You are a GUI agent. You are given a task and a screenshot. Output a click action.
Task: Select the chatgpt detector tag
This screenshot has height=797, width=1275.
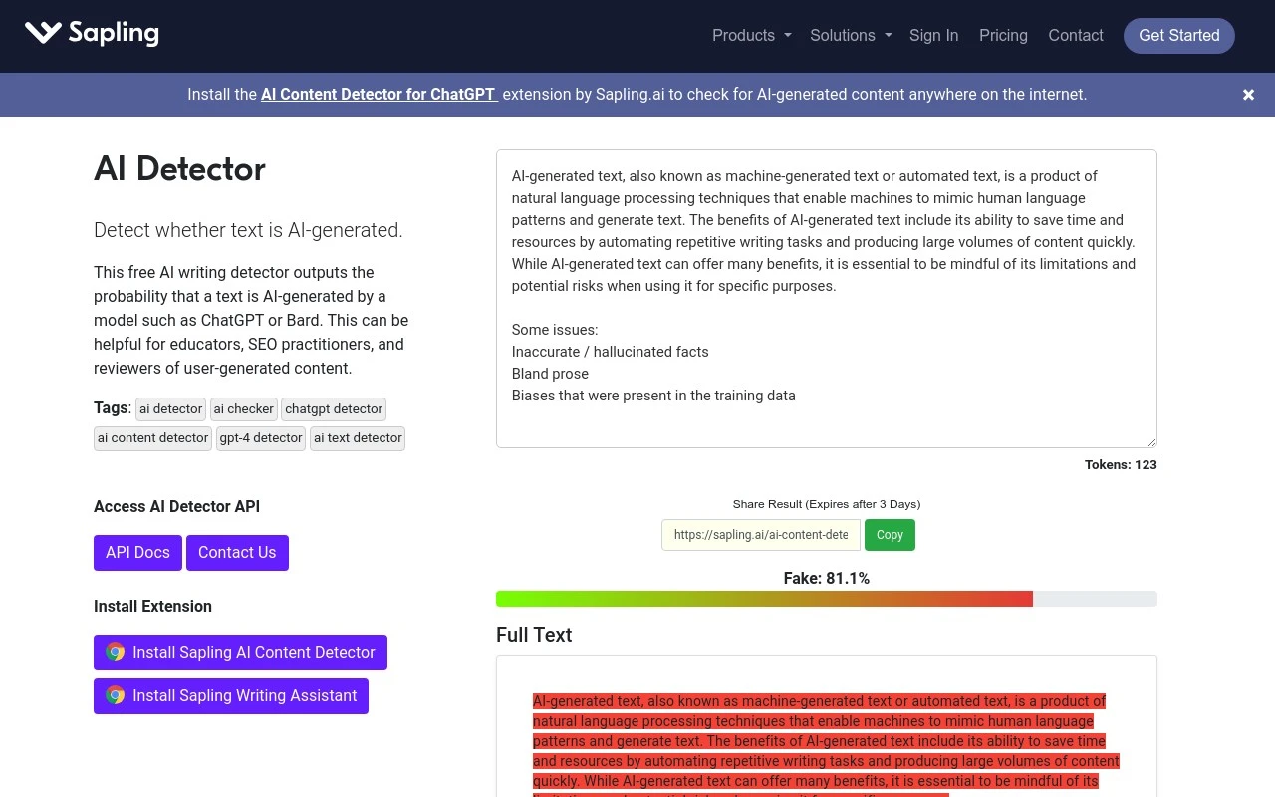(x=334, y=408)
